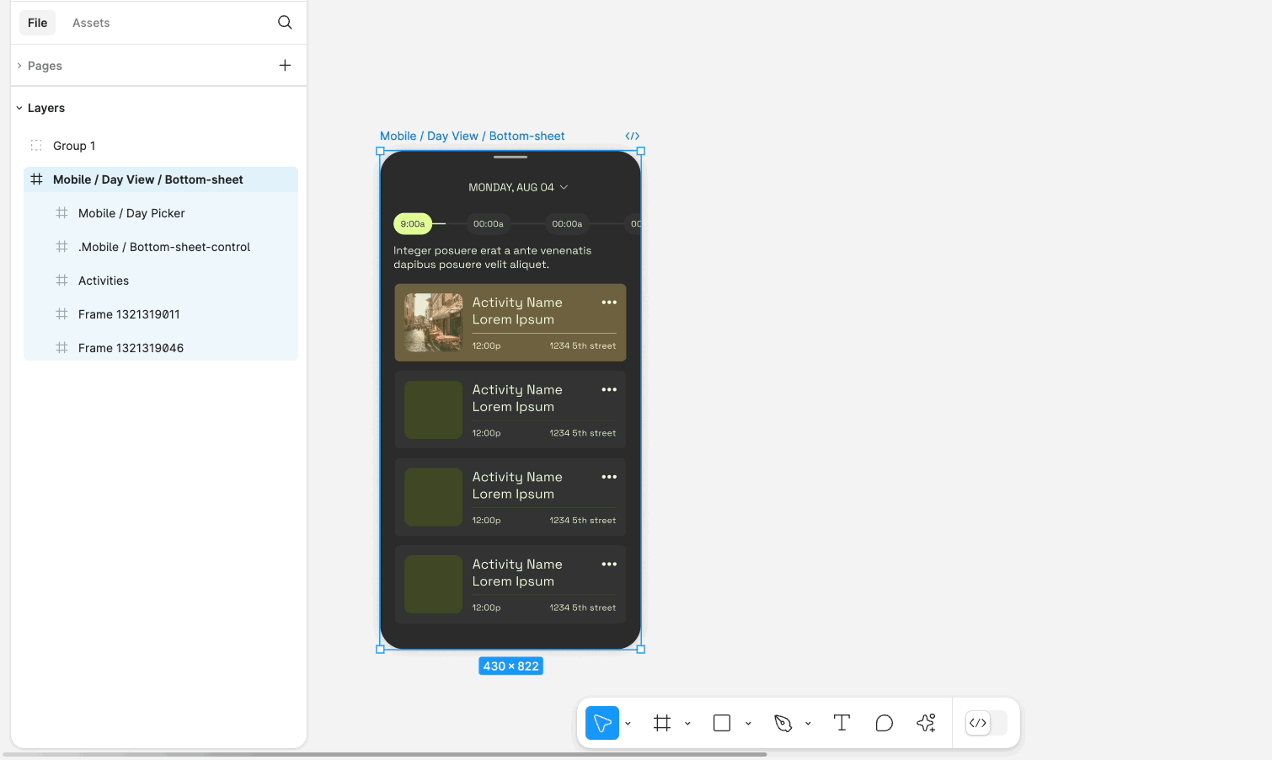Screen dimensions: 1272x760
Task: Click the 9:00a time pill on canvas
Action: pyautogui.click(x=413, y=224)
